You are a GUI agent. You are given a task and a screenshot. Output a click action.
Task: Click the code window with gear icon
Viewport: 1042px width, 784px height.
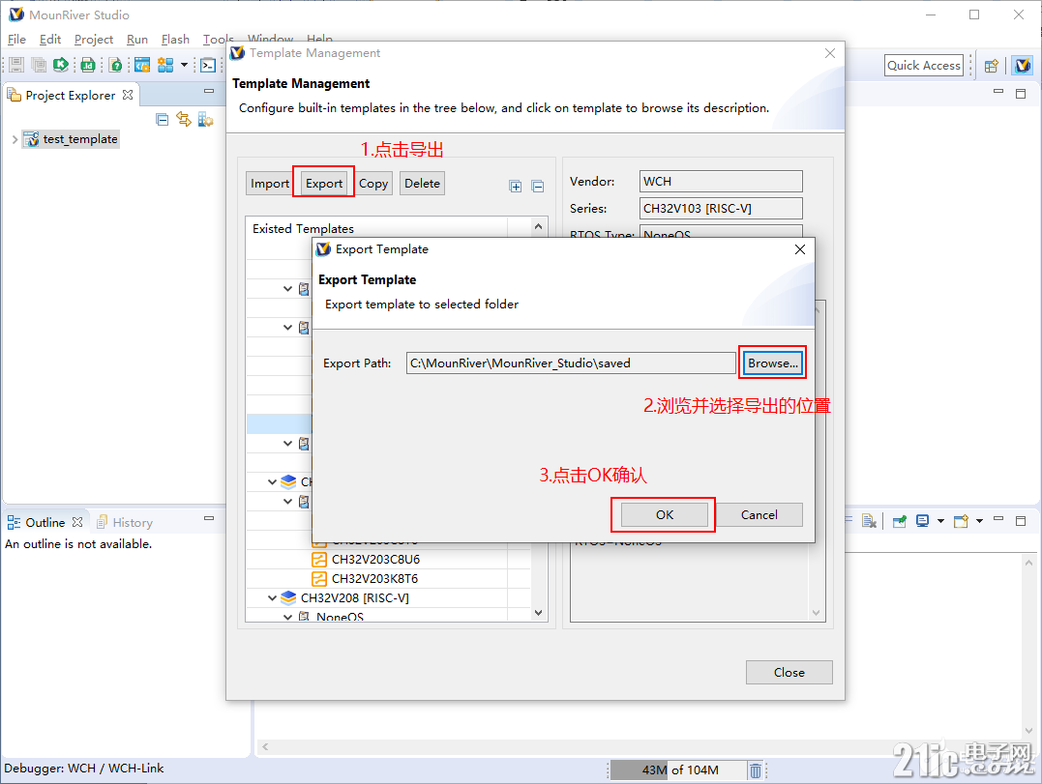pyautogui.click(x=142, y=65)
